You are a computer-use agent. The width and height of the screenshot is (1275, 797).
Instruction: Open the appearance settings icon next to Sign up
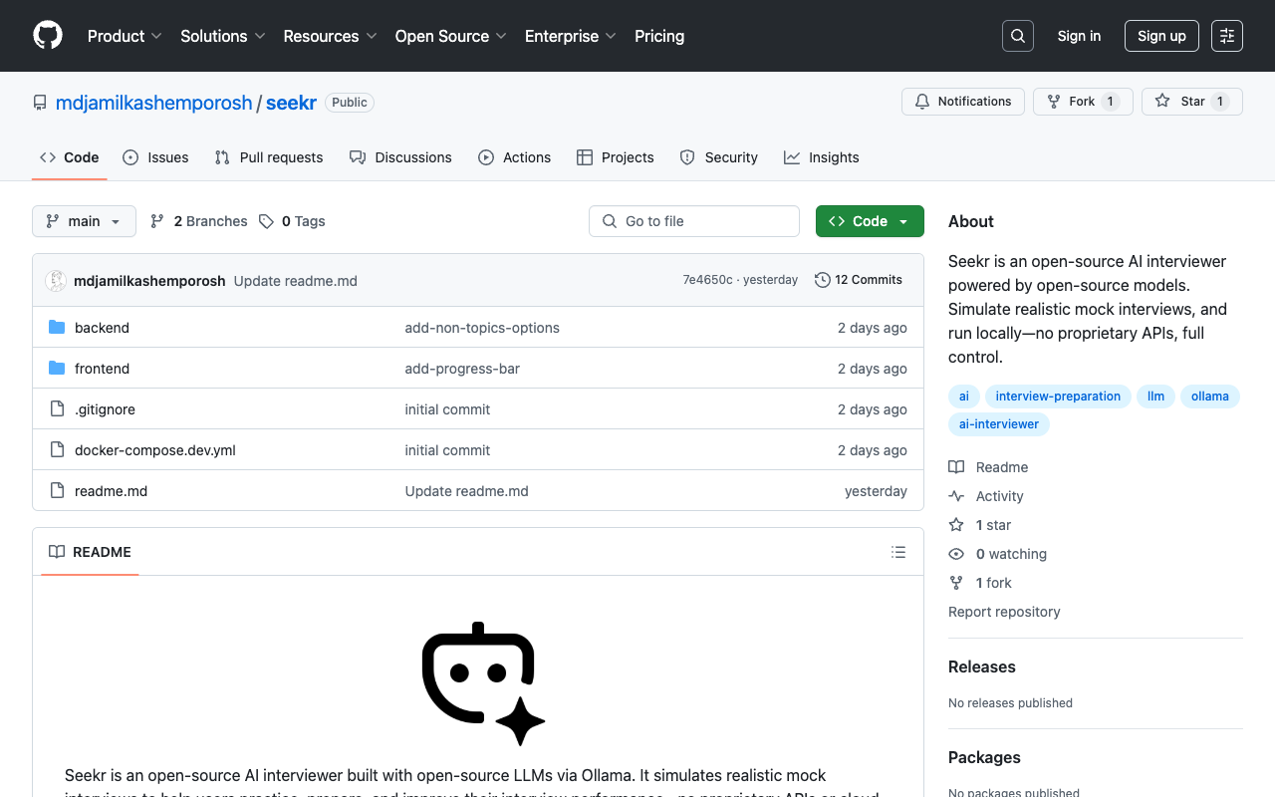1227,36
